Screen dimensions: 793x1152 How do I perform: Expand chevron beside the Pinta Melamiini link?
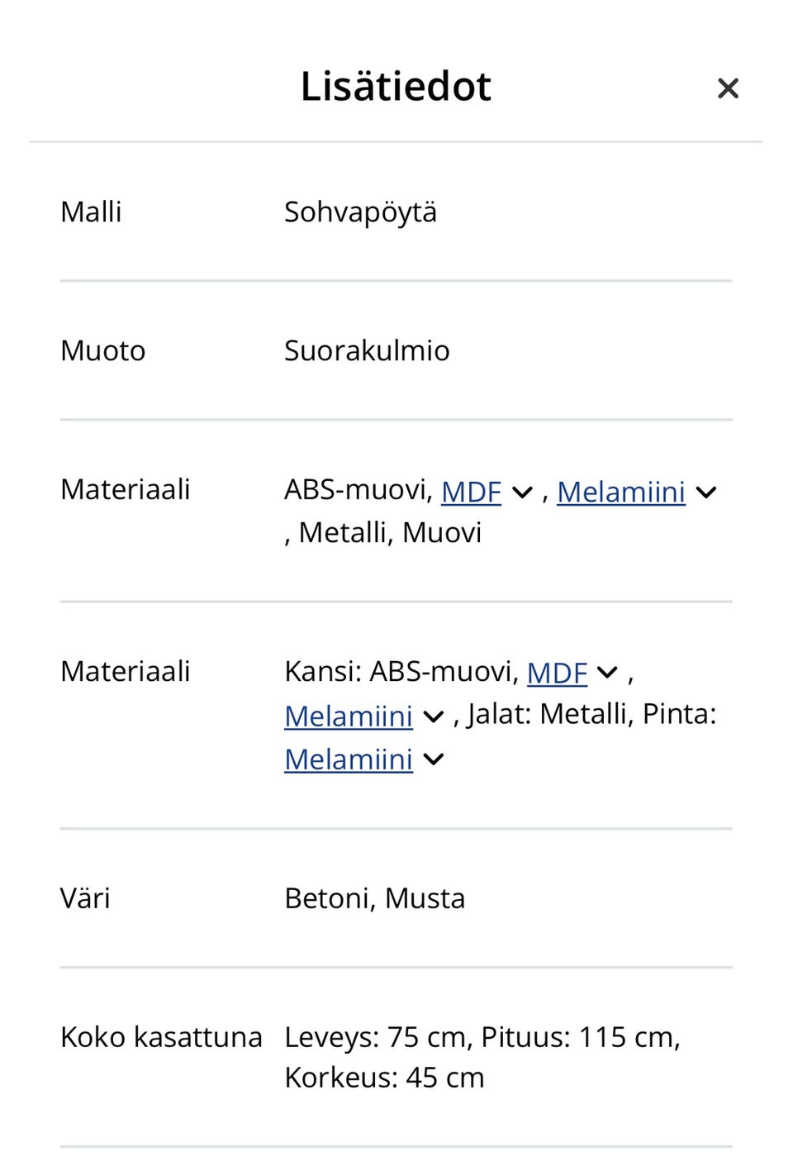434,759
